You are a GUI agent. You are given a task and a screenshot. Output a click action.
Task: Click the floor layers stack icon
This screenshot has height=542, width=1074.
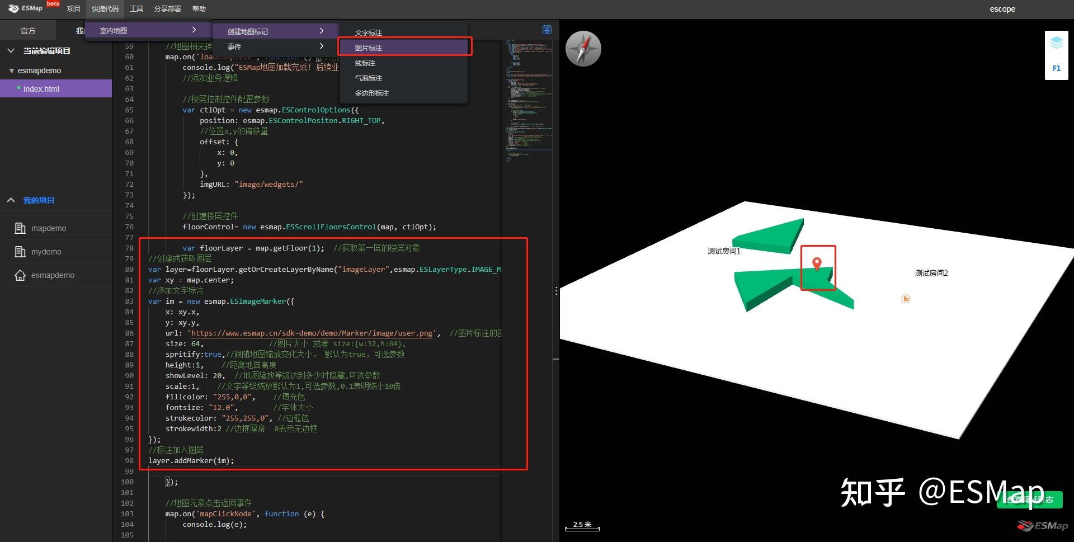[x=1056, y=43]
